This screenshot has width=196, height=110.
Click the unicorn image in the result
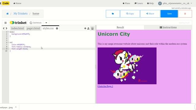127,66
